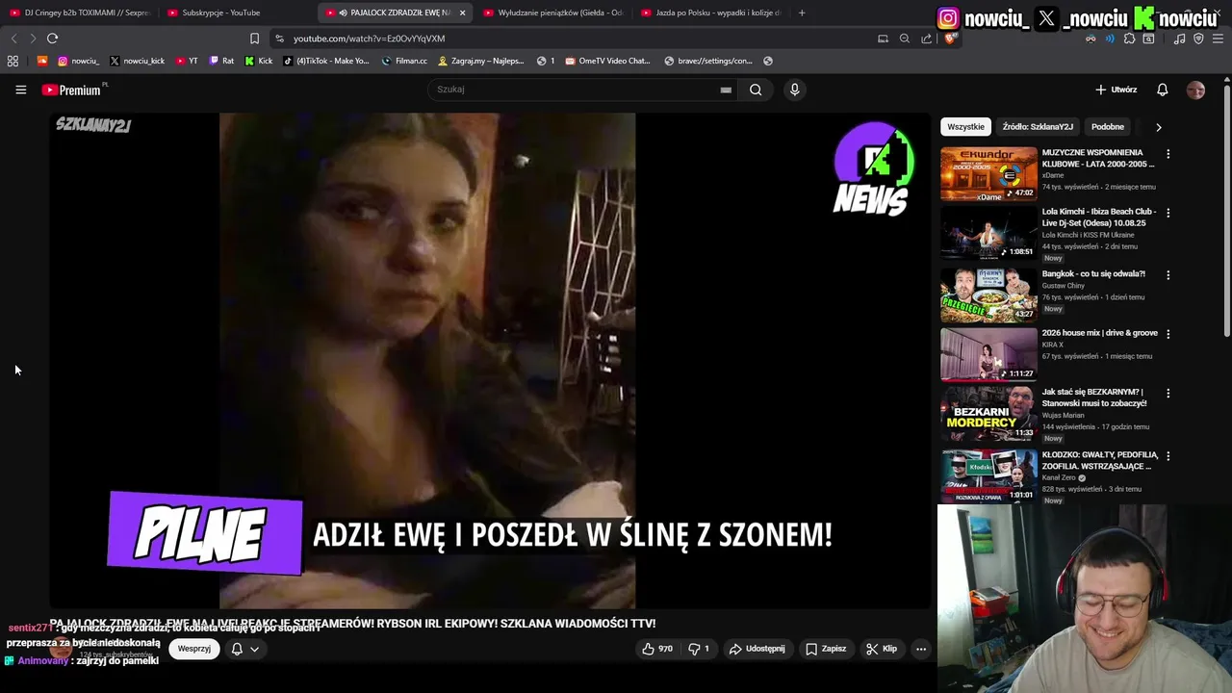Select the Wszystkie filter chip
This screenshot has height=693, width=1232.
click(x=965, y=127)
